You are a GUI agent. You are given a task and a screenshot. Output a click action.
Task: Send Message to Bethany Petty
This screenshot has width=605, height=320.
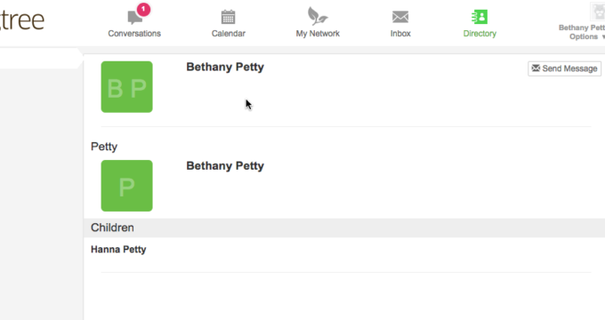[x=564, y=68]
